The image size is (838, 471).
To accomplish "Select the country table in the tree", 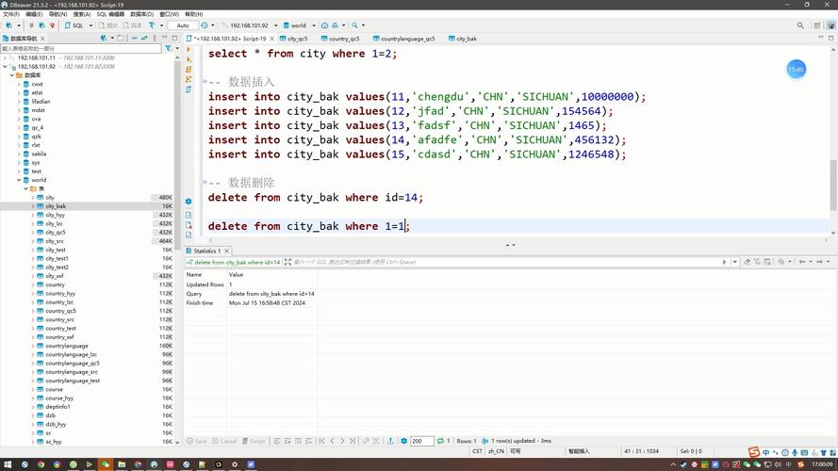I will pyautogui.click(x=55, y=284).
